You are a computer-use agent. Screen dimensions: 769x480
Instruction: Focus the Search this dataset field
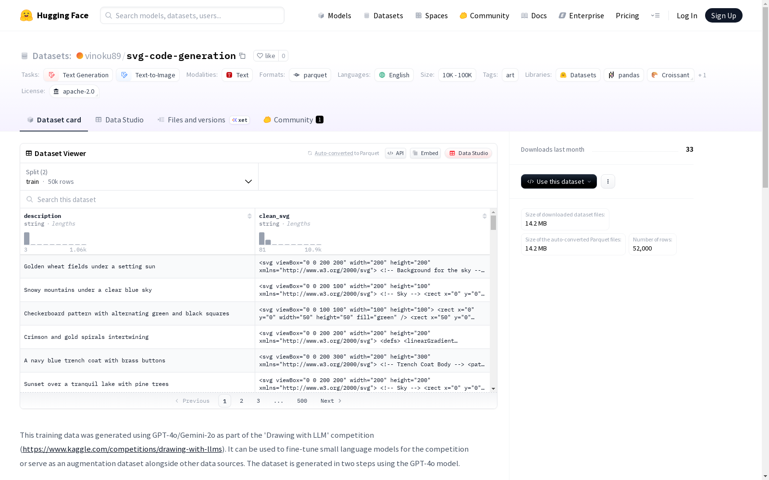259,199
